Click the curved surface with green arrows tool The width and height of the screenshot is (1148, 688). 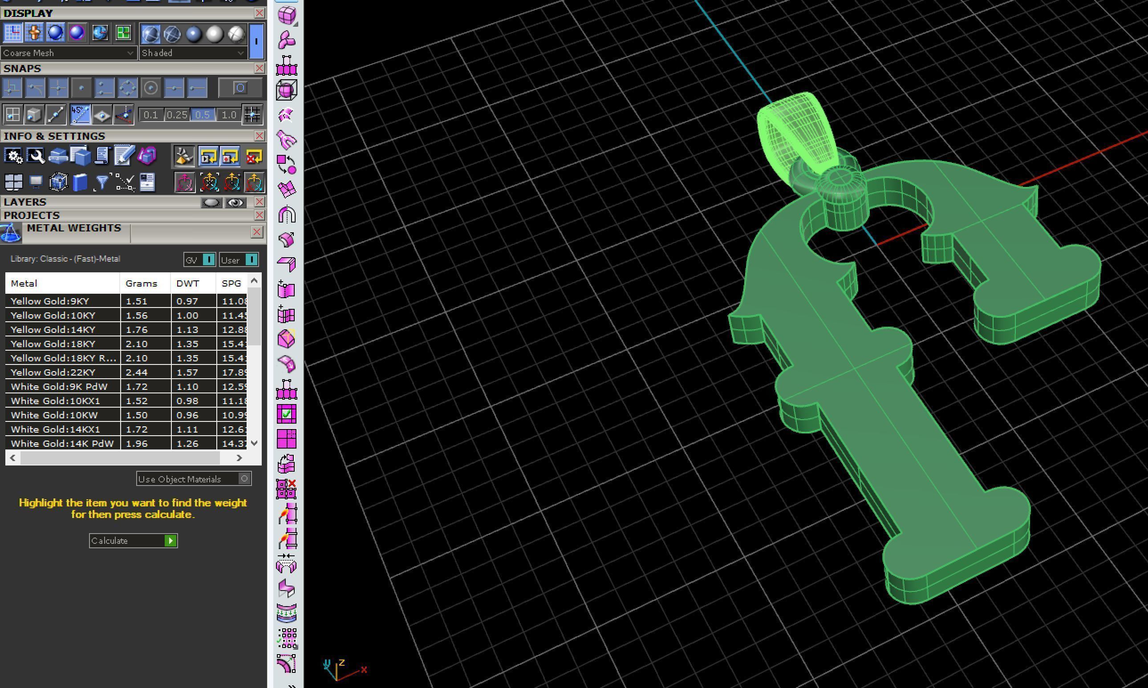[287, 612]
